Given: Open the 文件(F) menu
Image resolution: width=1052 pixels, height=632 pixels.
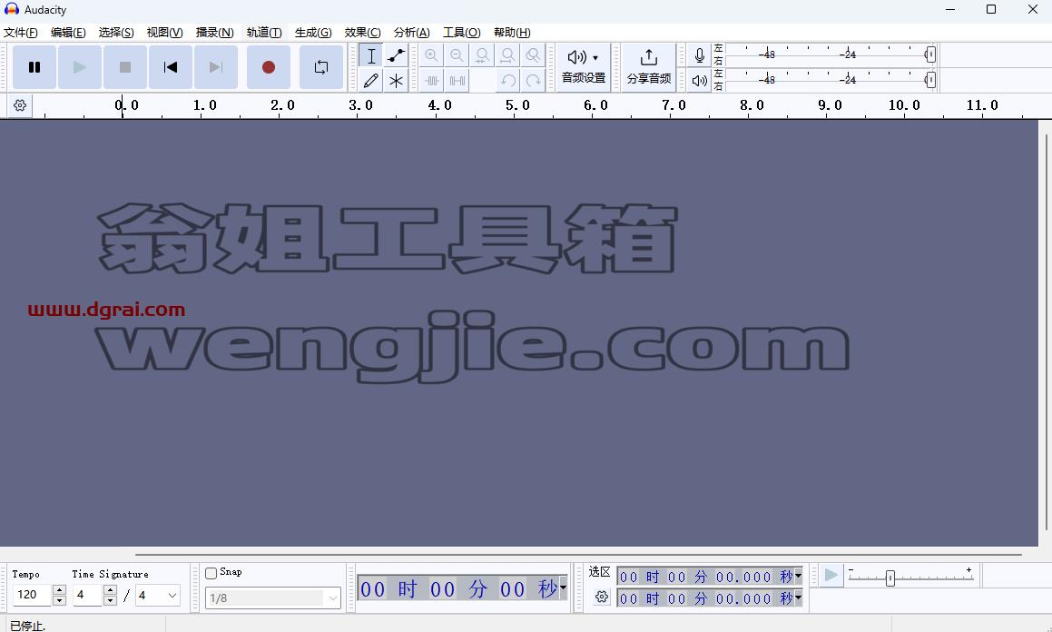Looking at the screenshot, I should (21, 32).
